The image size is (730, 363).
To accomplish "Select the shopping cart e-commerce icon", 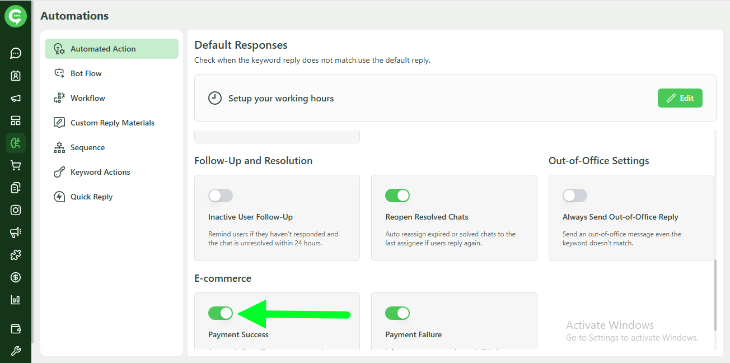I will pyautogui.click(x=15, y=165).
